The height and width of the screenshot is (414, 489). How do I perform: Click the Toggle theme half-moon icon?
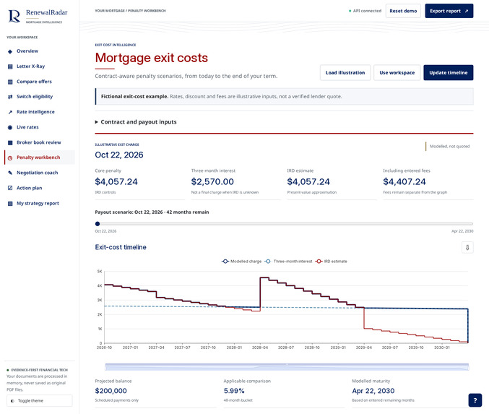12,401
